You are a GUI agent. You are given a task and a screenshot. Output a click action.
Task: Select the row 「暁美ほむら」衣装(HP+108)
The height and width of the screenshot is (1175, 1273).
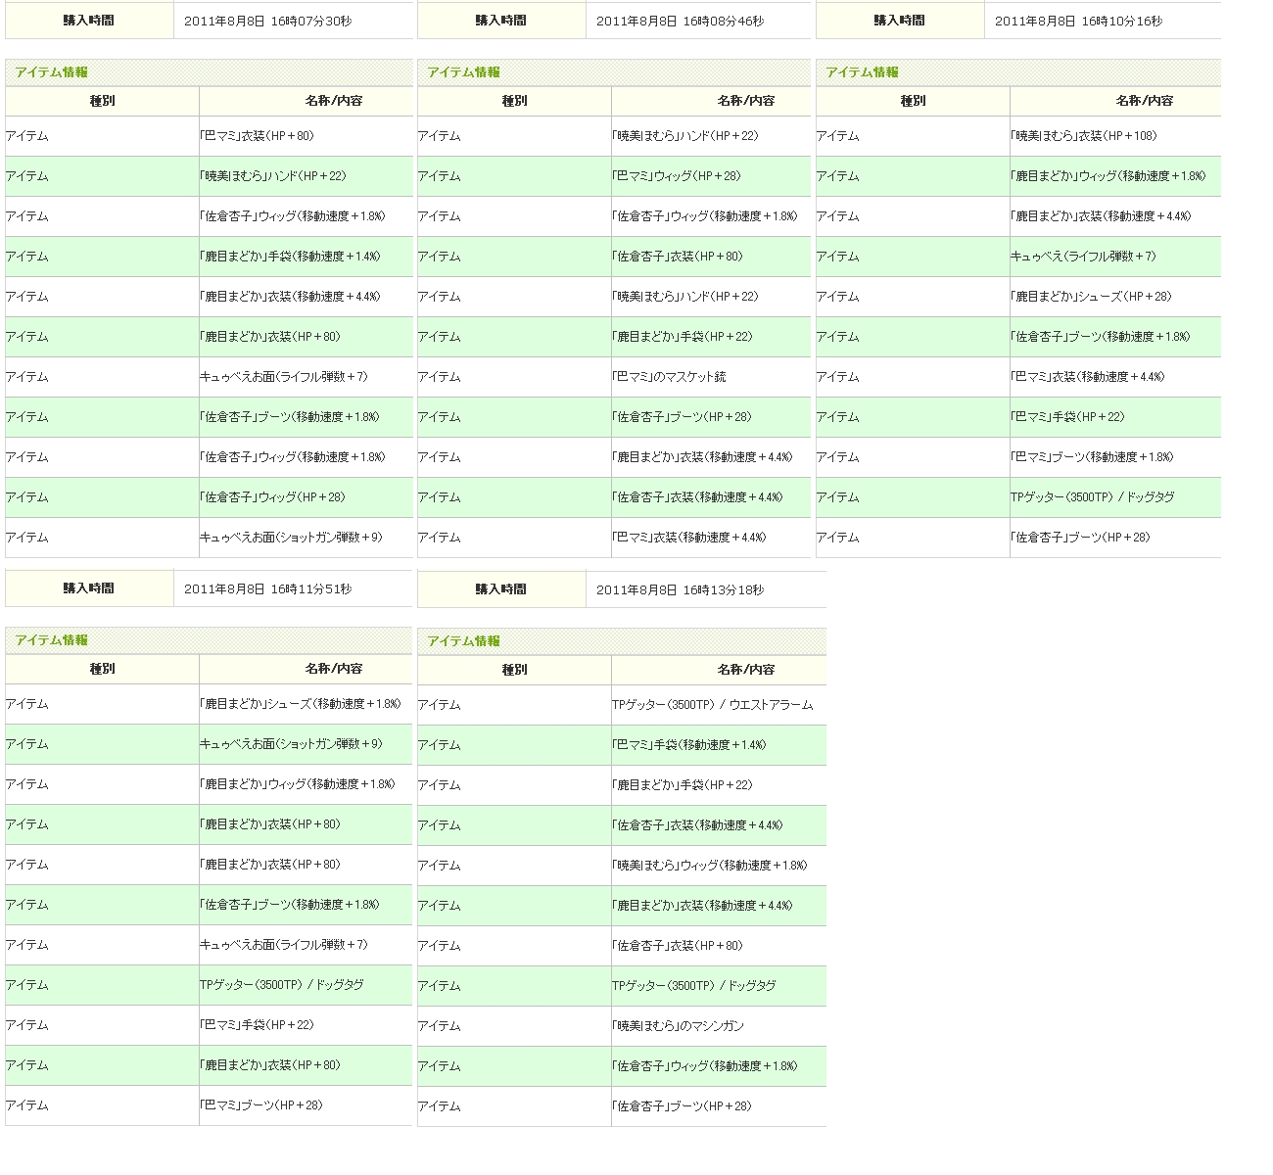[x=1018, y=136]
